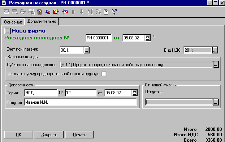
Task: Click the invoice number field PH-0000001
Action: pyautogui.click(x=99, y=38)
